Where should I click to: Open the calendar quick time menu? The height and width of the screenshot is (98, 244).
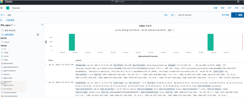click(174, 15)
